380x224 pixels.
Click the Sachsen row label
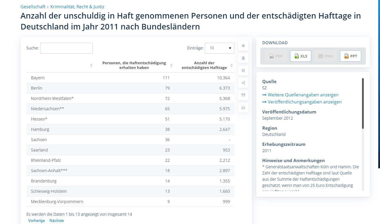pos(39,140)
